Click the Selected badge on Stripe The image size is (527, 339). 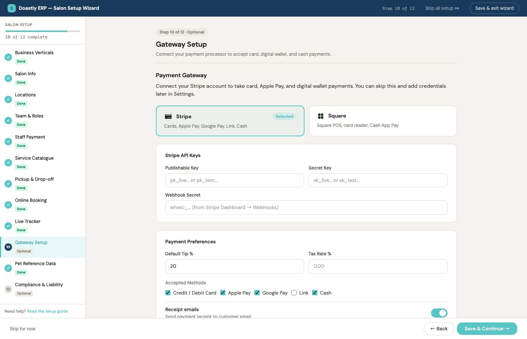284,117
